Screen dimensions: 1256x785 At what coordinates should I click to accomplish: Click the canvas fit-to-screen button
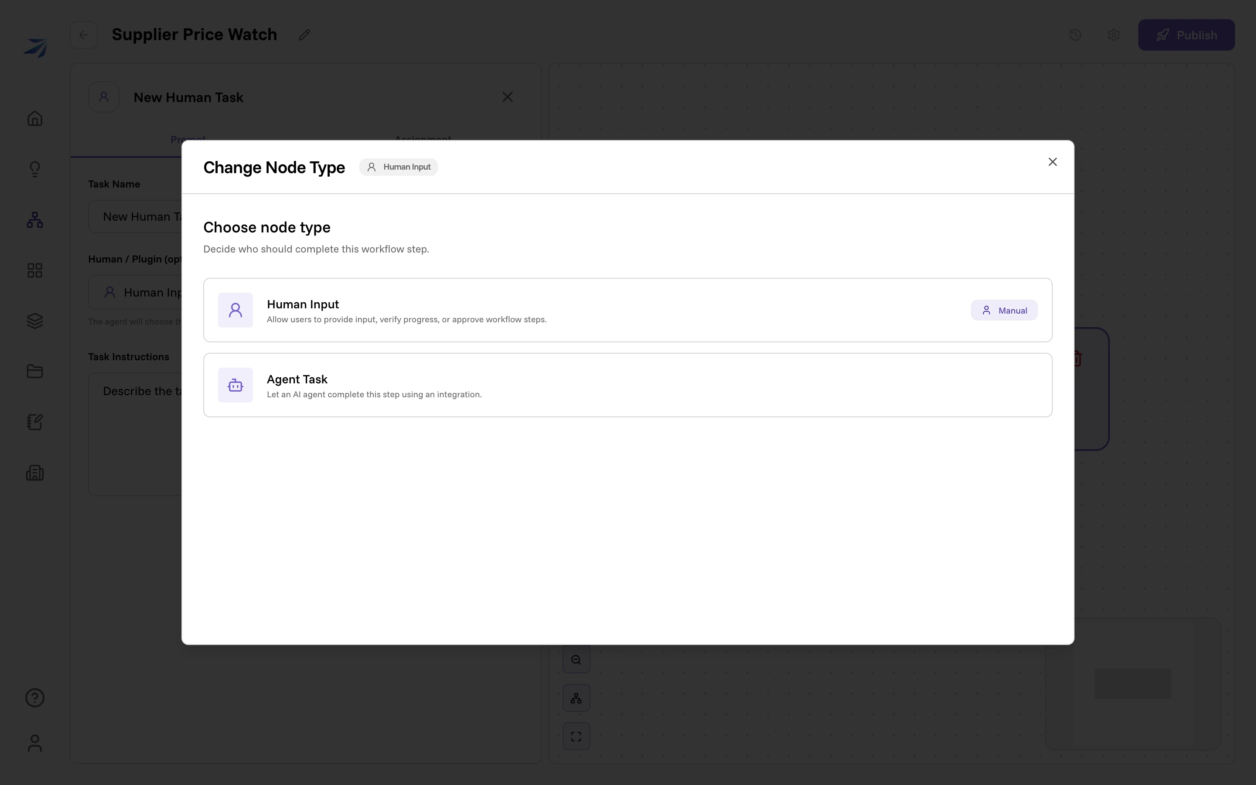[x=576, y=736]
